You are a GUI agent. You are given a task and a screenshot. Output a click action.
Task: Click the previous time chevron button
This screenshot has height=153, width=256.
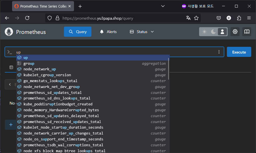10,84
